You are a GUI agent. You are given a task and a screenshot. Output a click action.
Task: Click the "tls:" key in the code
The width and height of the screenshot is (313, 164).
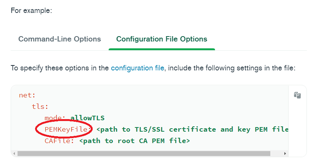click(40, 107)
